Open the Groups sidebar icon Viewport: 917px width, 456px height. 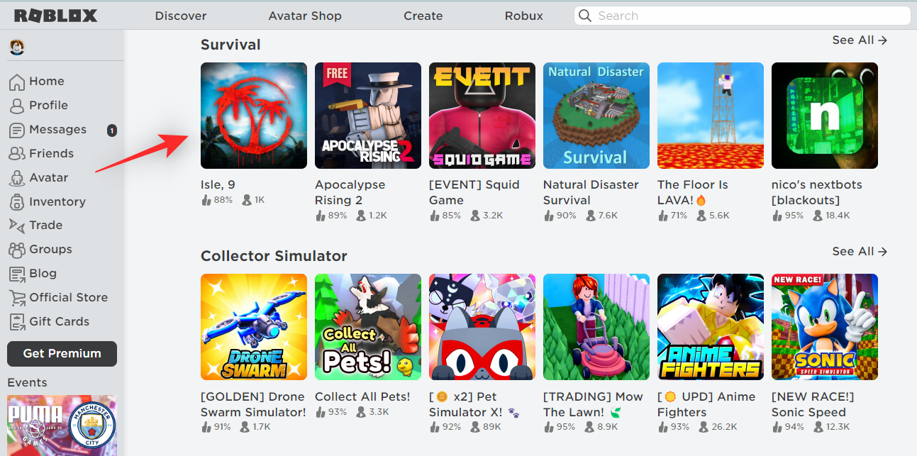(17, 250)
